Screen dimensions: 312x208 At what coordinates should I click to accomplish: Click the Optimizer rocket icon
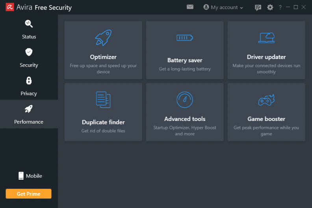click(x=103, y=37)
